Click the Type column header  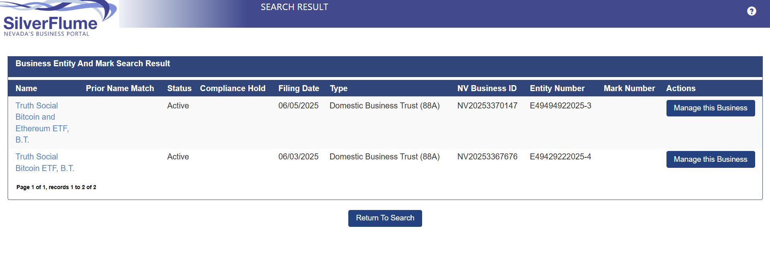coord(338,88)
